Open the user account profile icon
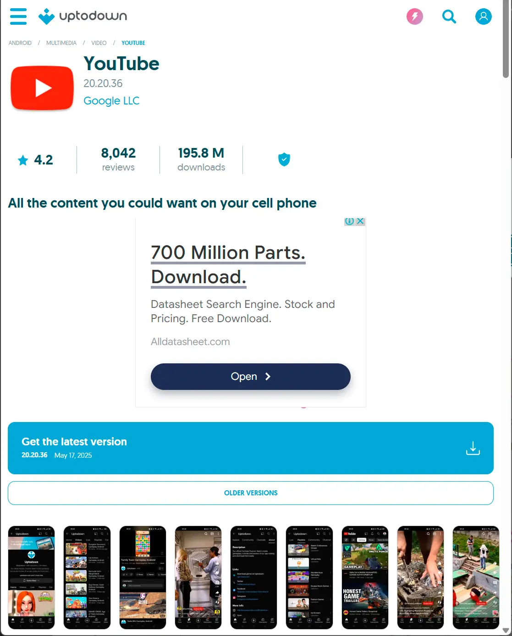Viewport: 512px width, 636px height. pyautogui.click(x=483, y=16)
